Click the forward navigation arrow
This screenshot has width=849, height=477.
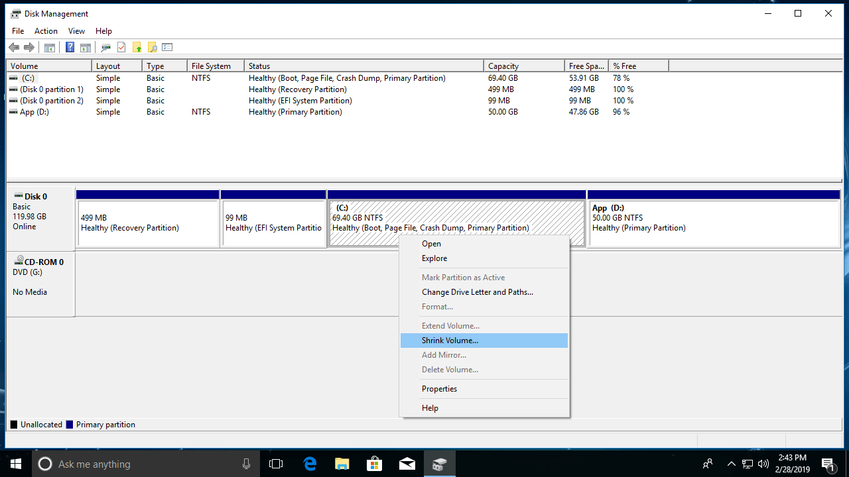(x=29, y=47)
